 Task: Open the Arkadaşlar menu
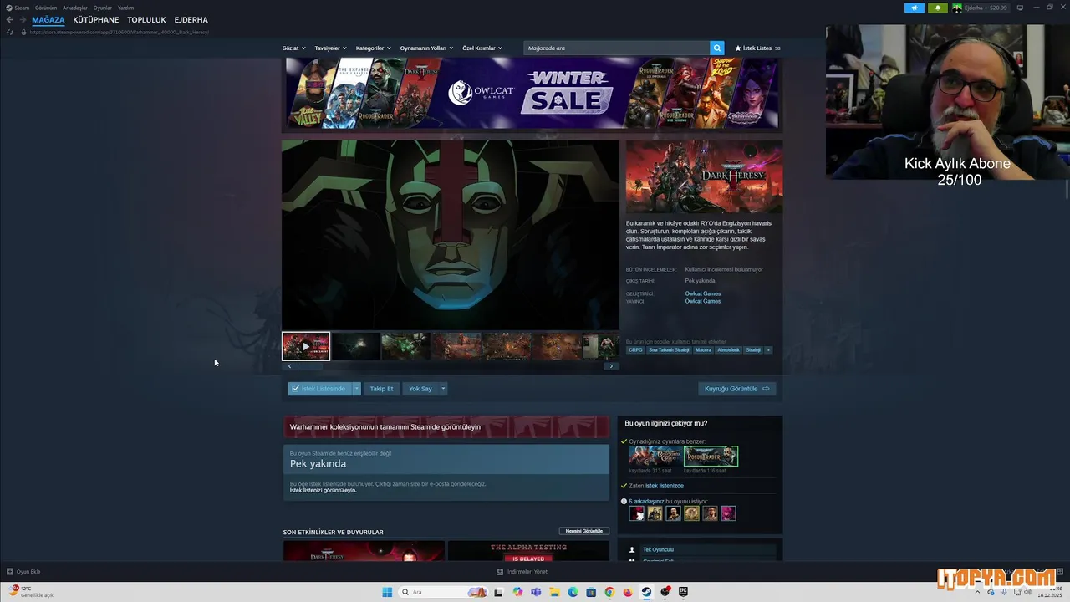click(x=75, y=8)
